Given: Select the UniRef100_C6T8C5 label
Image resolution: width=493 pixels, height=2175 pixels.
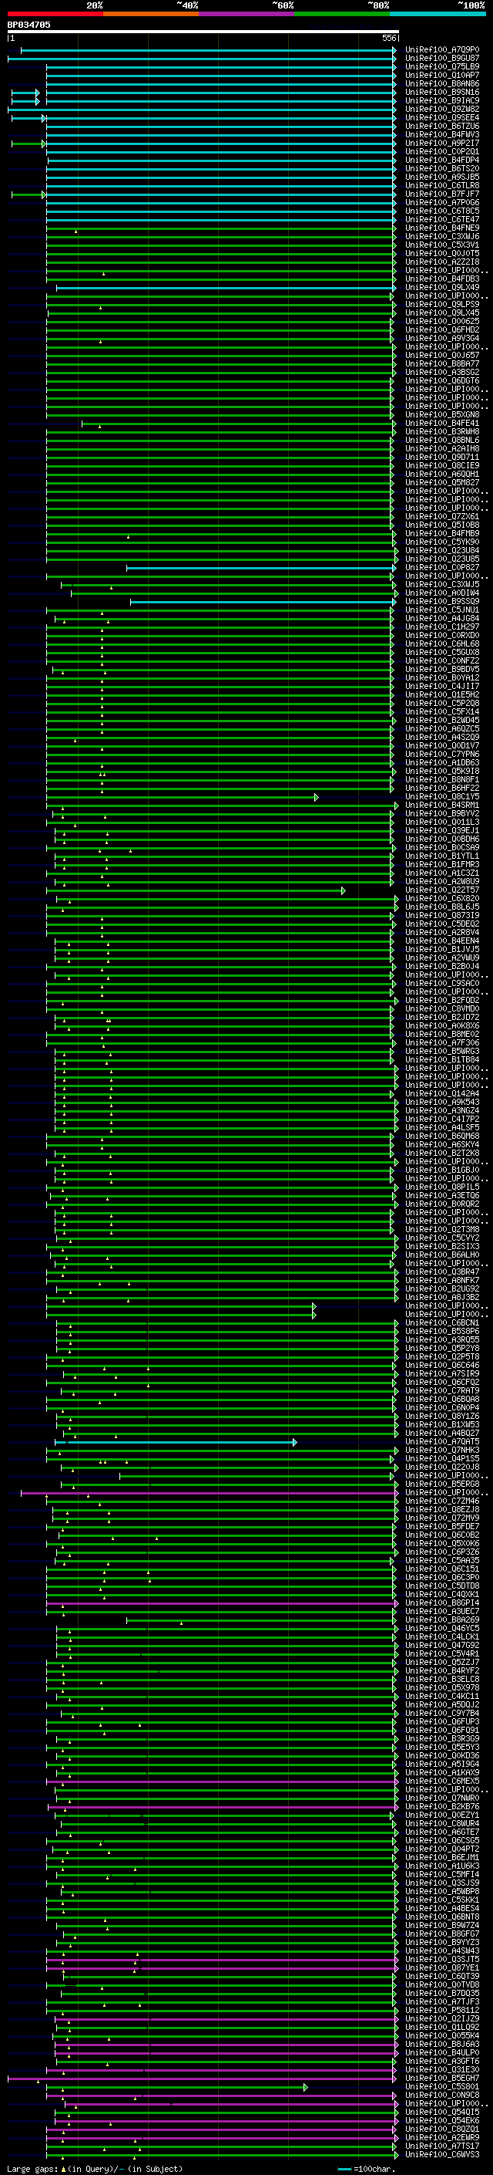Looking at the screenshot, I should pyautogui.click(x=441, y=211).
